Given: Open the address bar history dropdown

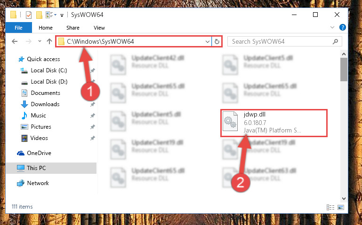Looking at the screenshot, I should pos(207,41).
